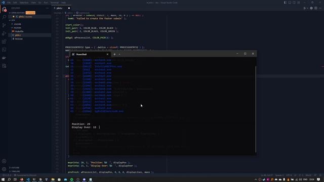This screenshot has width=324, height=182.
Task: Toggle the Primary Side Bar in title bar
Action: click(286, 3)
